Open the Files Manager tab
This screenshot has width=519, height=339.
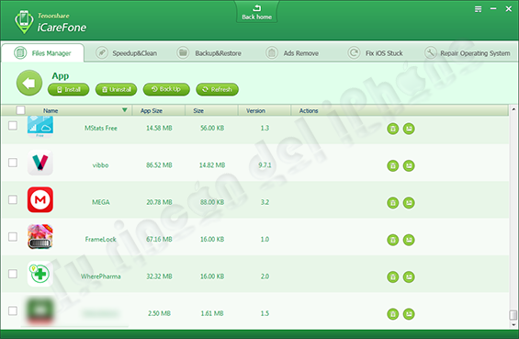click(42, 53)
